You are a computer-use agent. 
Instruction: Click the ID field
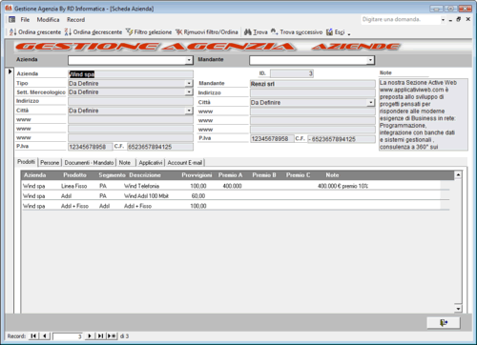(292, 73)
